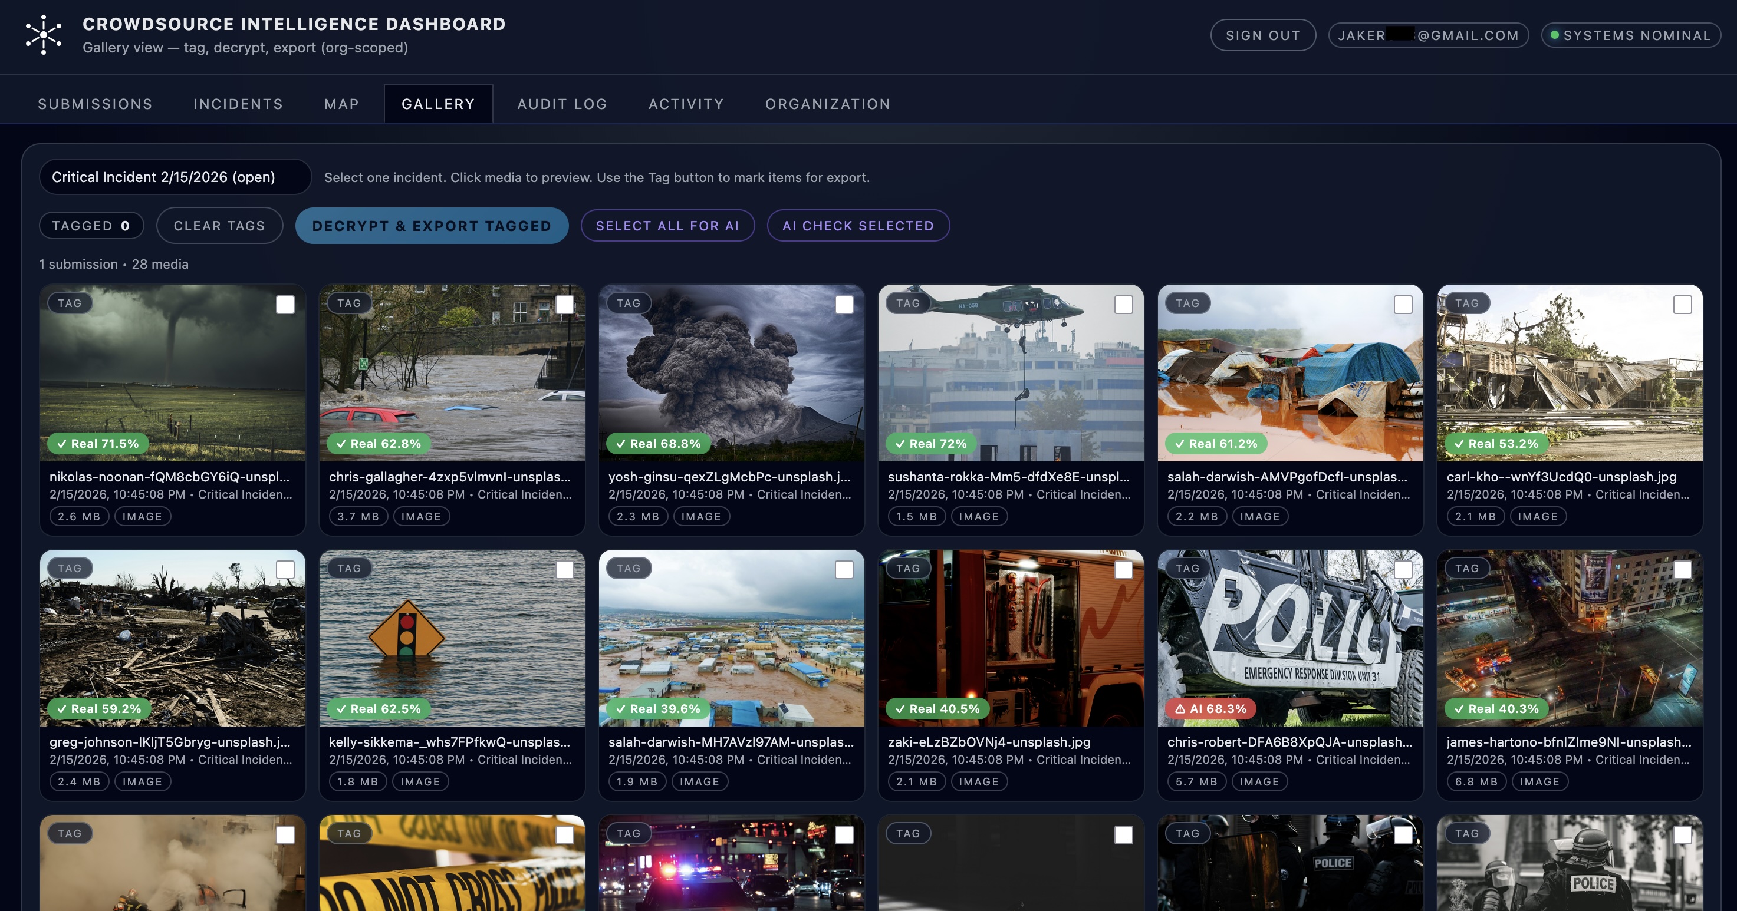Click TAG on the volcano eruption image
The image size is (1737, 911).
(627, 303)
